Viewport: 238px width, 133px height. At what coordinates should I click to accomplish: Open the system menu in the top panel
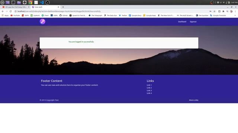coord(2,3)
